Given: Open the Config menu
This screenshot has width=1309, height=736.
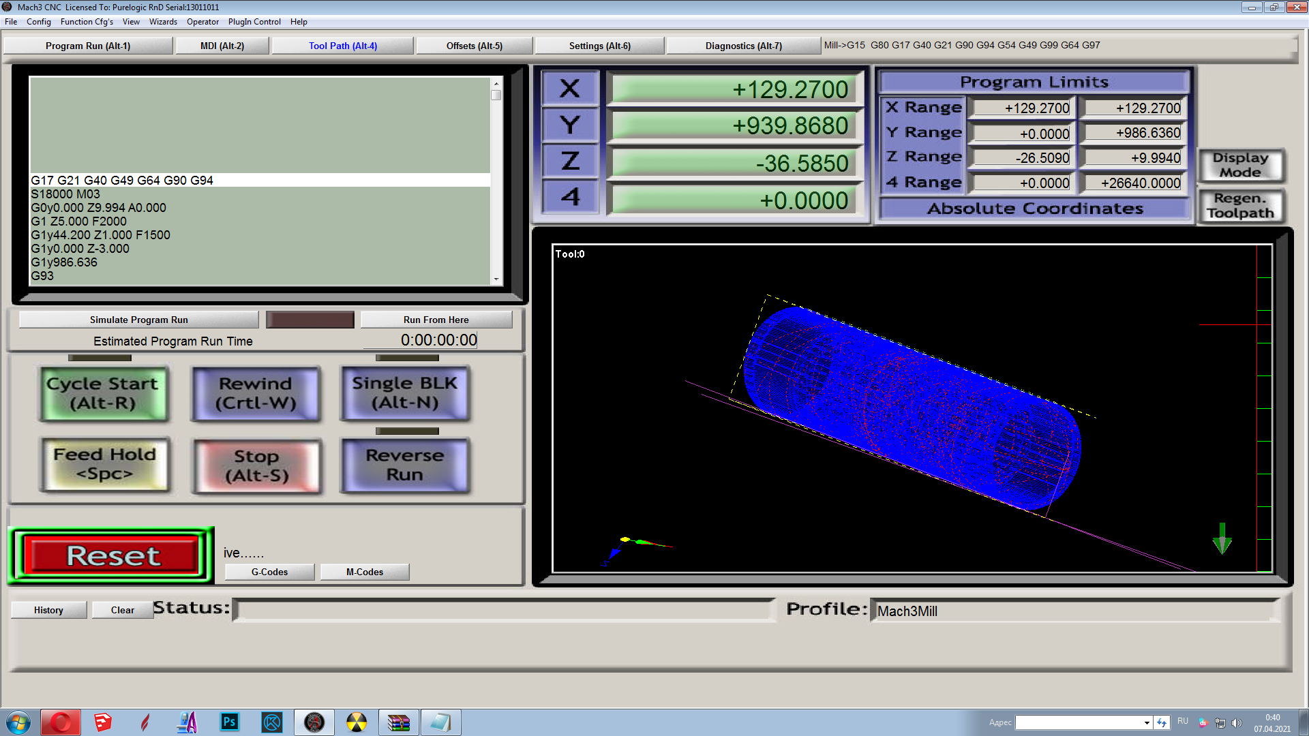Looking at the screenshot, I should (x=39, y=22).
